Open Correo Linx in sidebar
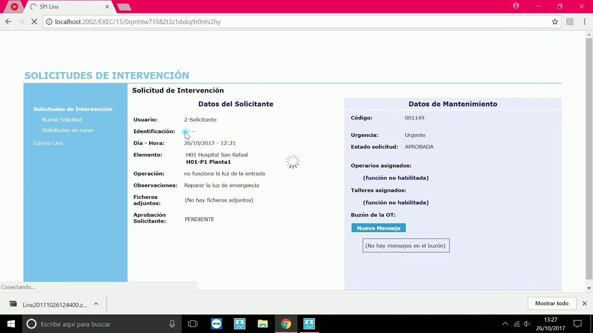 48,143
